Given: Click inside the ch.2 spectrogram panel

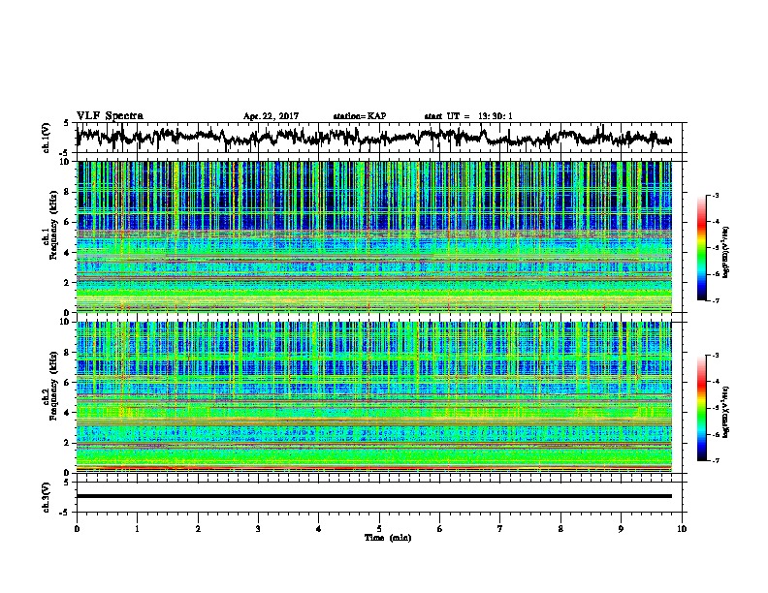Looking at the screenshot, I should (373, 397).
